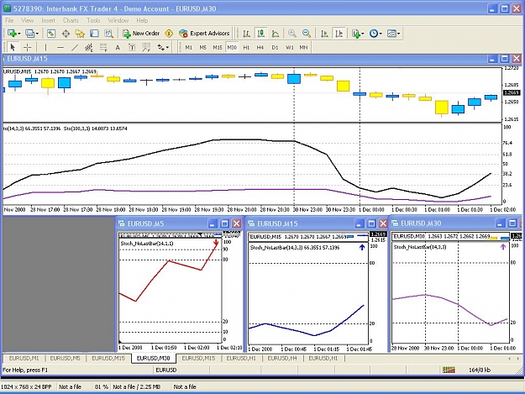Select the vertical line tool

(x=46, y=48)
